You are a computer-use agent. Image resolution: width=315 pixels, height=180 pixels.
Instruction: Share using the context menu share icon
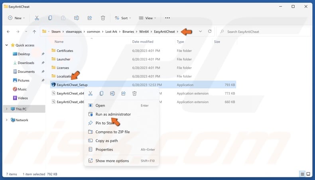(x=124, y=93)
